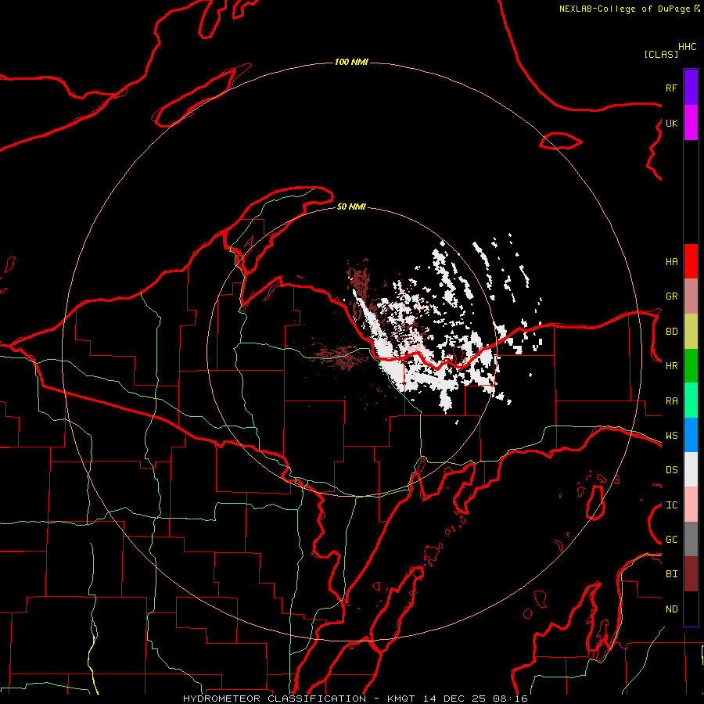Select the BD yellow legend block
This screenshot has height=704, width=704.
coord(691,331)
